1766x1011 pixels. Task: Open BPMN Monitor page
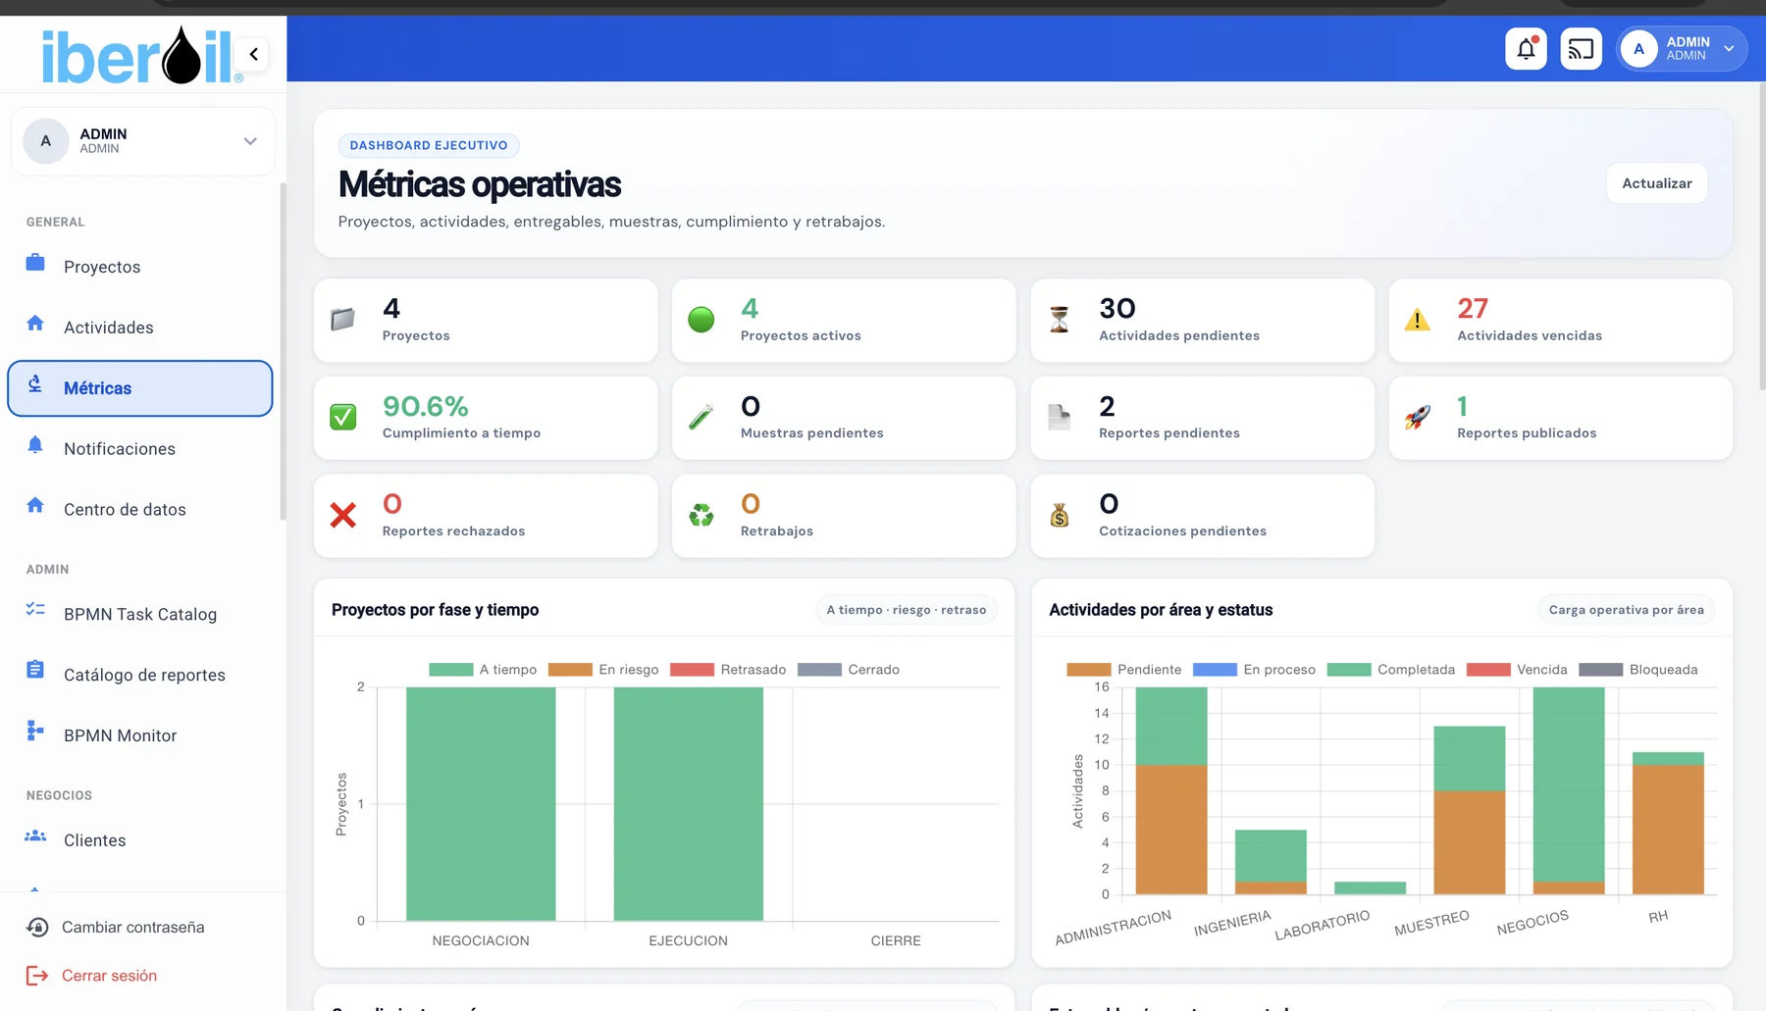tap(139, 735)
